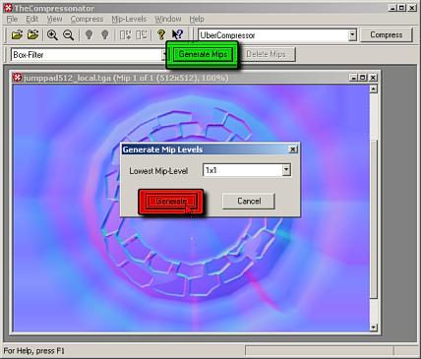This screenshot has height=359, width=421.
Task: Activate context help arrow-question icon
Action: point(177,34)
